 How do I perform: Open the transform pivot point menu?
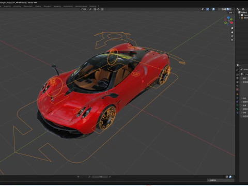pos(91,9)
